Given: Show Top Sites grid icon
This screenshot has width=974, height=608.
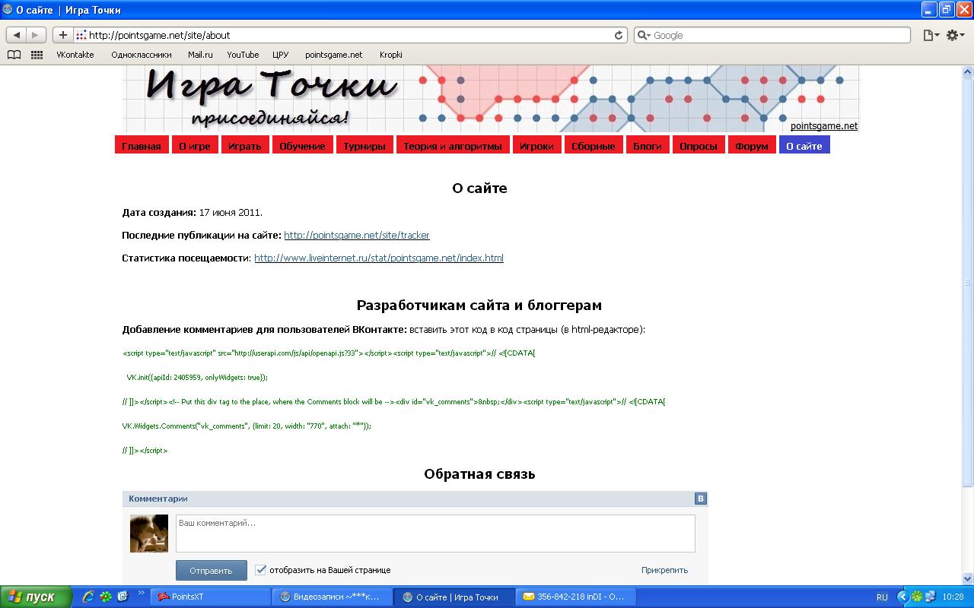Looking at the screenshot, I should (x=37, y=55).
